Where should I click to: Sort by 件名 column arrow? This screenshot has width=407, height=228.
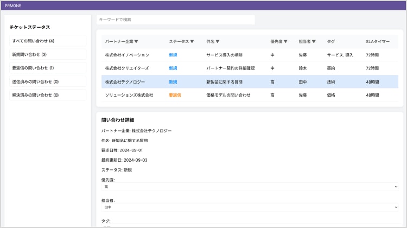tap(218, 41)
